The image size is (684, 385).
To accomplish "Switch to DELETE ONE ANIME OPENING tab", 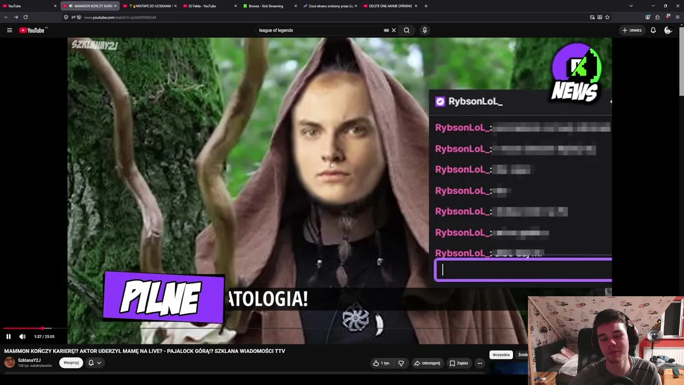I will pyautogui.click(x=389, y=6).
